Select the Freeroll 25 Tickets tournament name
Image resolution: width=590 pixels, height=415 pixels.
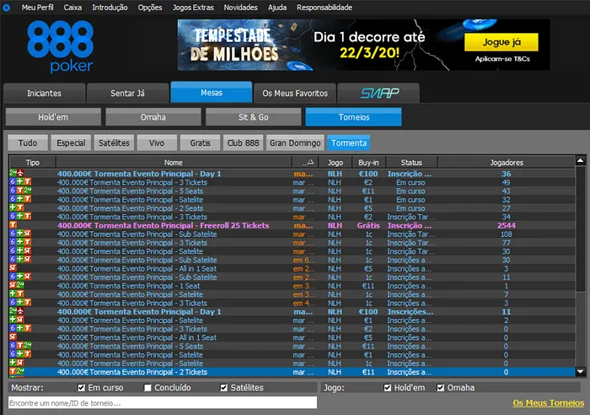click(x=163, y=225)
